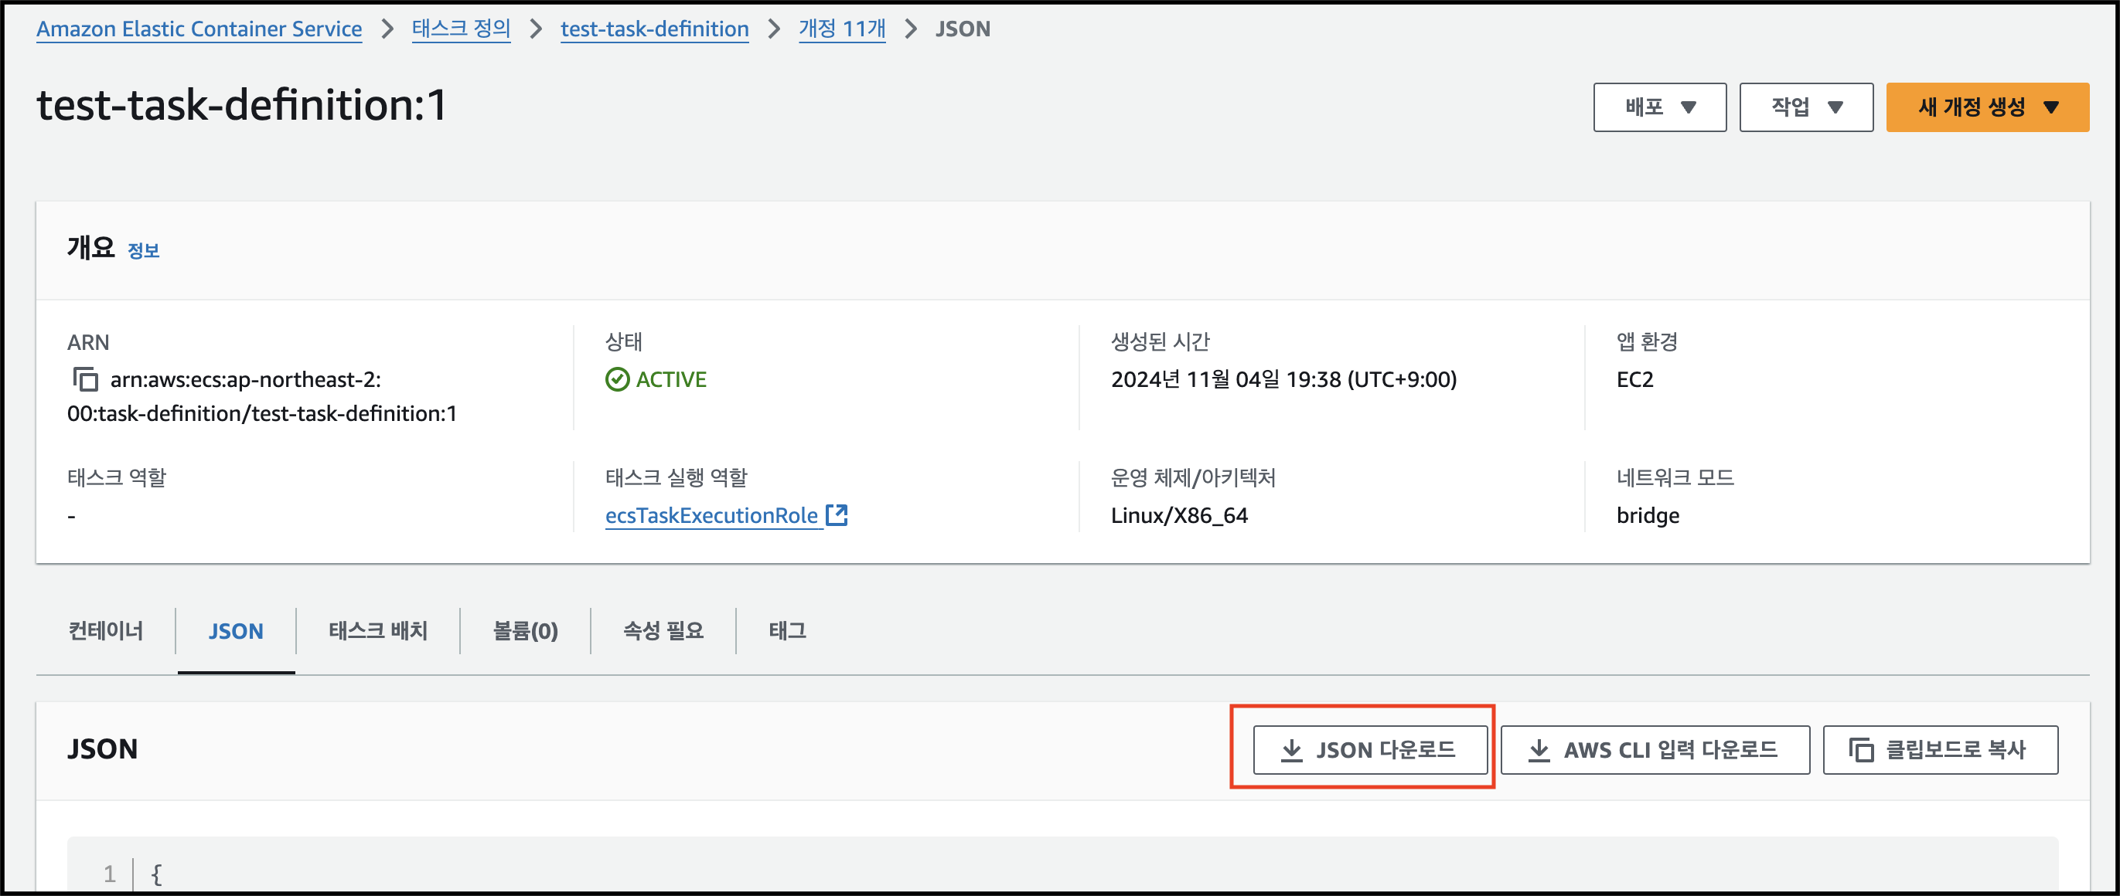The height and width of the screenshot is (896, 2120).
Task: Click the bridge network mode value
Action: coord(1648,515)
